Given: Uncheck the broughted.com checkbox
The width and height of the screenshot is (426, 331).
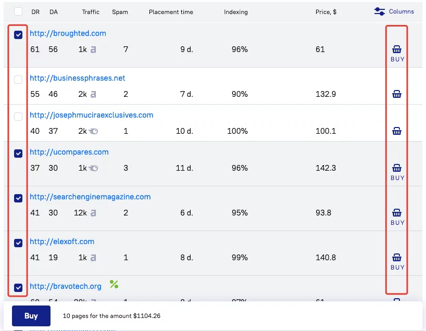Looking at the screenshot, I should (x=18, y=35).
